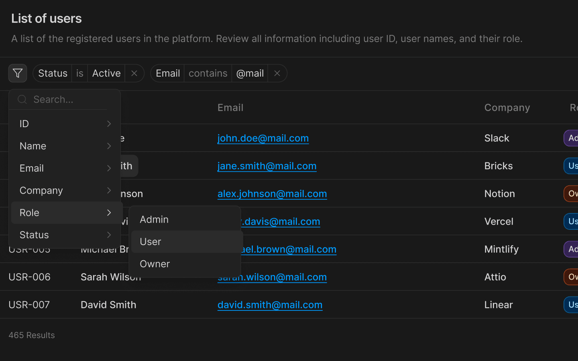Click the search magnifier icon in filter menu
578x361 pixels.
pyautogui.click(x=22, y=99)
